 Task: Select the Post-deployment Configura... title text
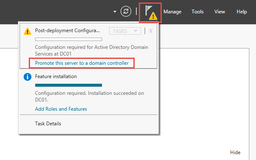[67, 30]
